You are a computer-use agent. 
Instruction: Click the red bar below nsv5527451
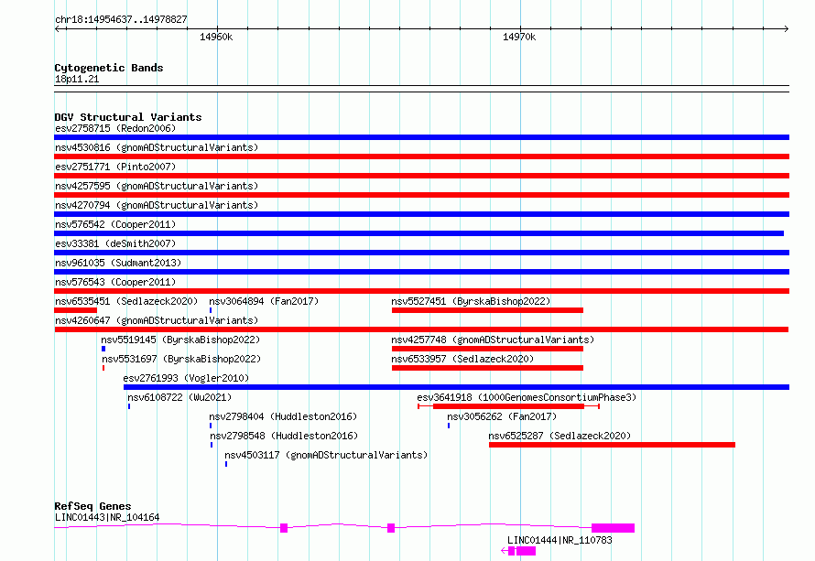pos(487,310)
